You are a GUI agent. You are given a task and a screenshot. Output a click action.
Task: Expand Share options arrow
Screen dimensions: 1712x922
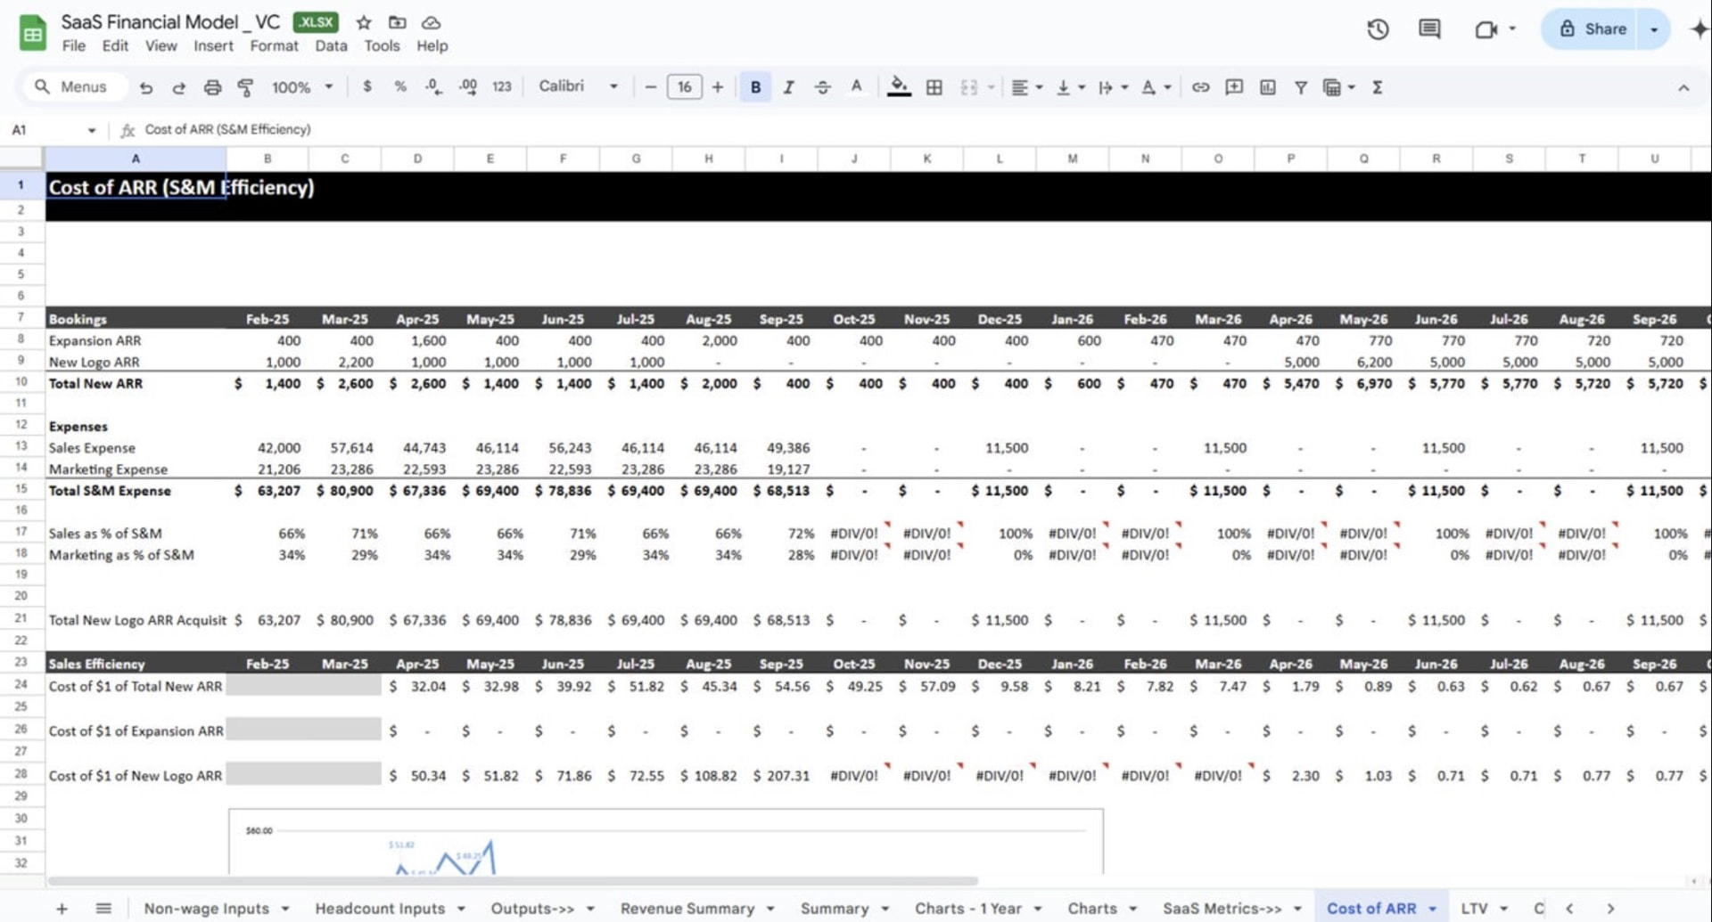[x=1654, y=29]
